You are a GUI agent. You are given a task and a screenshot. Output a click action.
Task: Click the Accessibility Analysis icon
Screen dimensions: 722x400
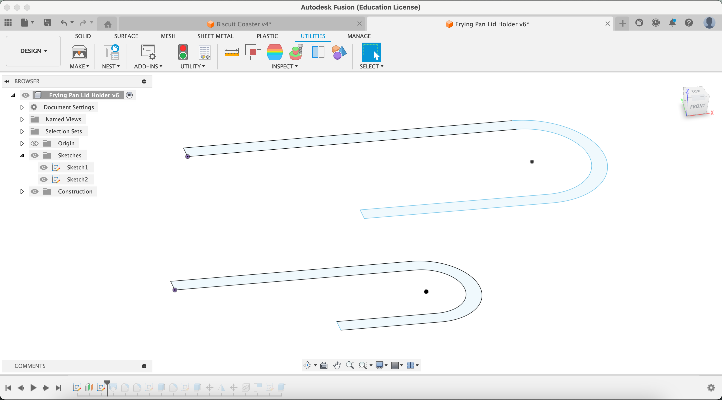click(296, 52)
